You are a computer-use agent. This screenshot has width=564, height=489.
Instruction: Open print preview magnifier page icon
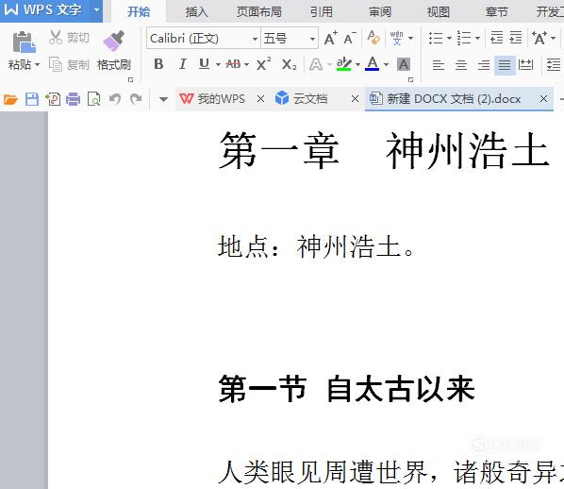(94, 99)
